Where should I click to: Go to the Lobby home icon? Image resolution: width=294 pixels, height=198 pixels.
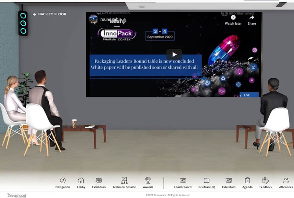(x=81, y=180)
